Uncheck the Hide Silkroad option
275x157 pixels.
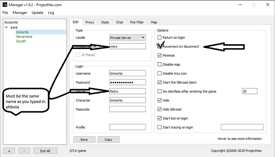(159, 109)
